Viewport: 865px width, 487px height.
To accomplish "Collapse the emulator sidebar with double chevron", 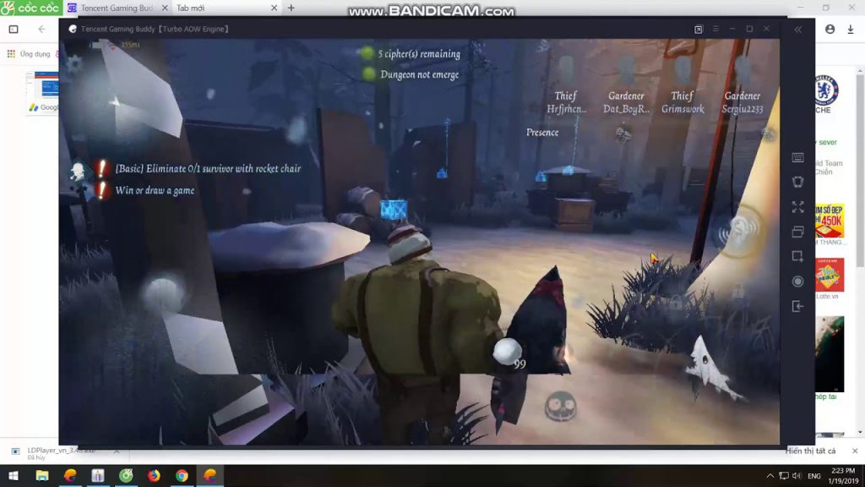I will point(797,30).
